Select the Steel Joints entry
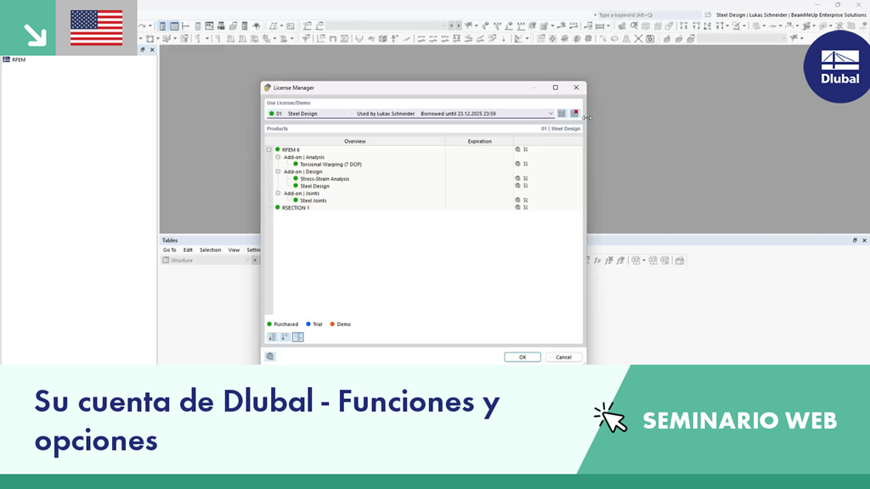The image size is (870, 489). (313, 200)
